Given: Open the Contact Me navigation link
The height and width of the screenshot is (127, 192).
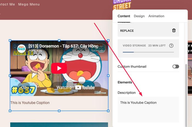Looking at the screenshot, I should (7, 4).
